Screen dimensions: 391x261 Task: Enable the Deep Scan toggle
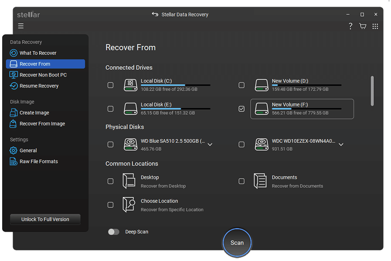click(x=114, y=232)
